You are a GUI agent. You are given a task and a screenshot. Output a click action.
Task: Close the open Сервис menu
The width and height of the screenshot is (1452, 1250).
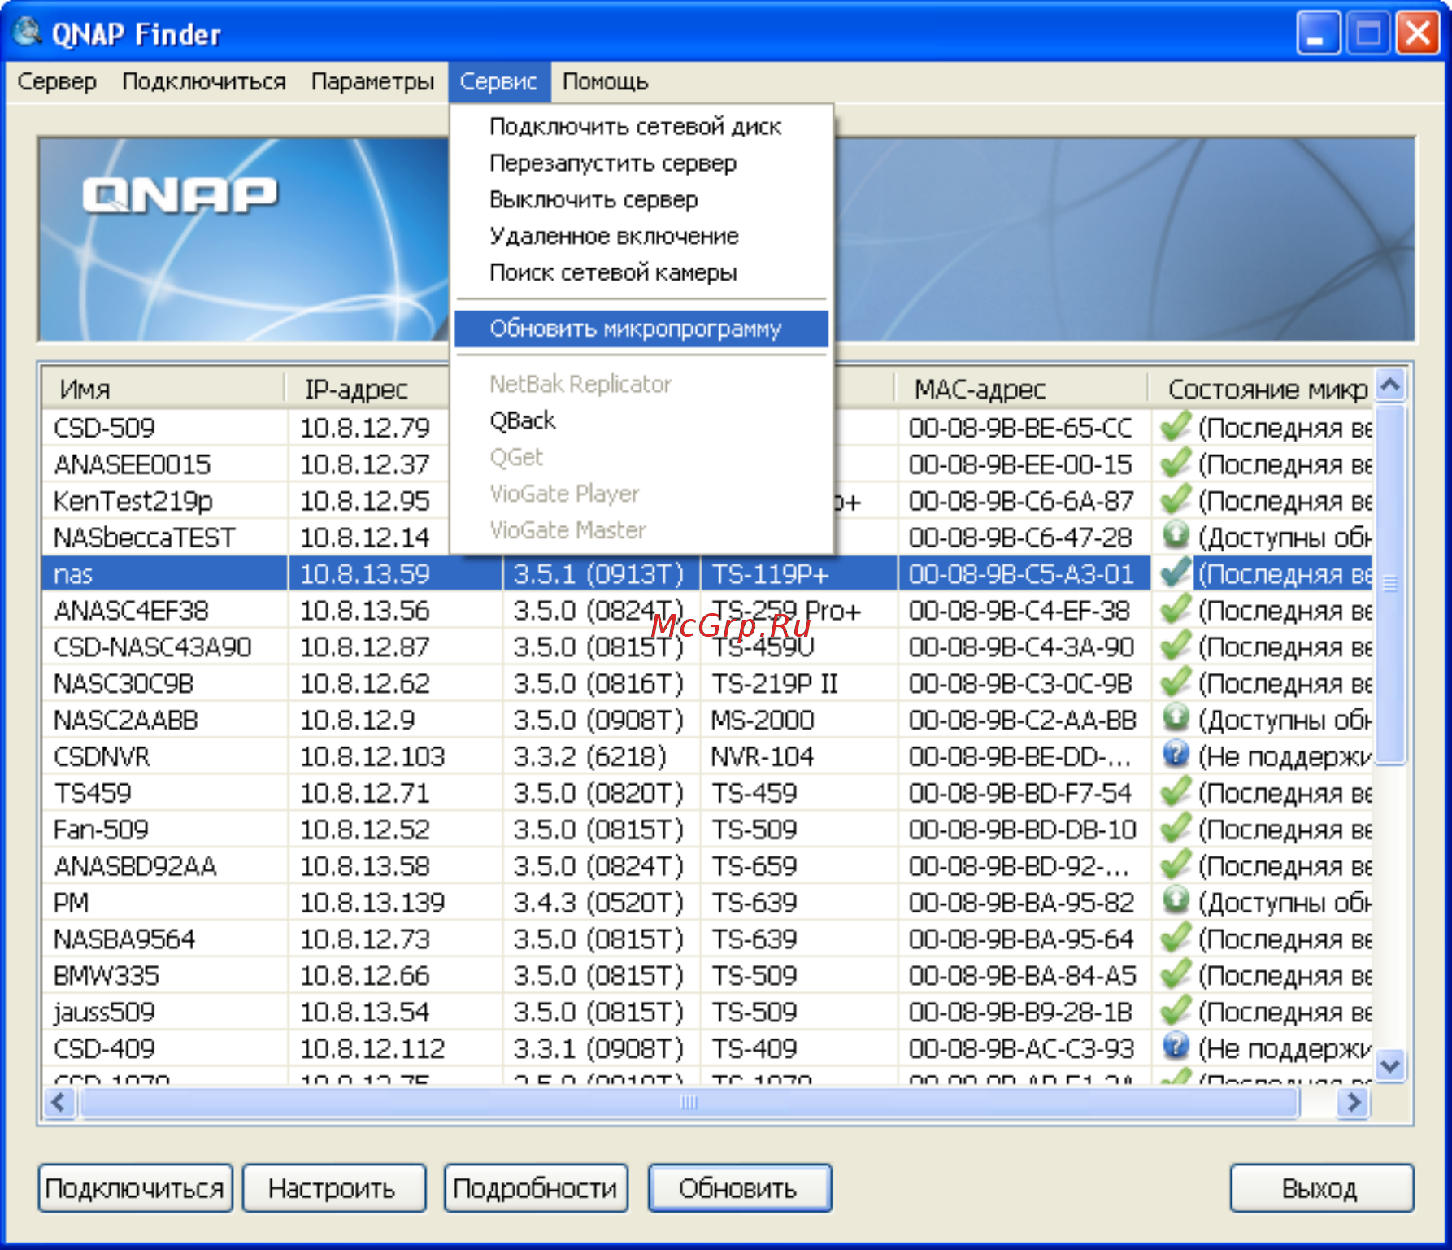[x=498, y=81]
